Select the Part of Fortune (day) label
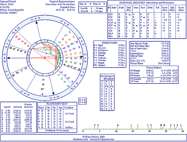187x142 pixels. coord(140,46)
